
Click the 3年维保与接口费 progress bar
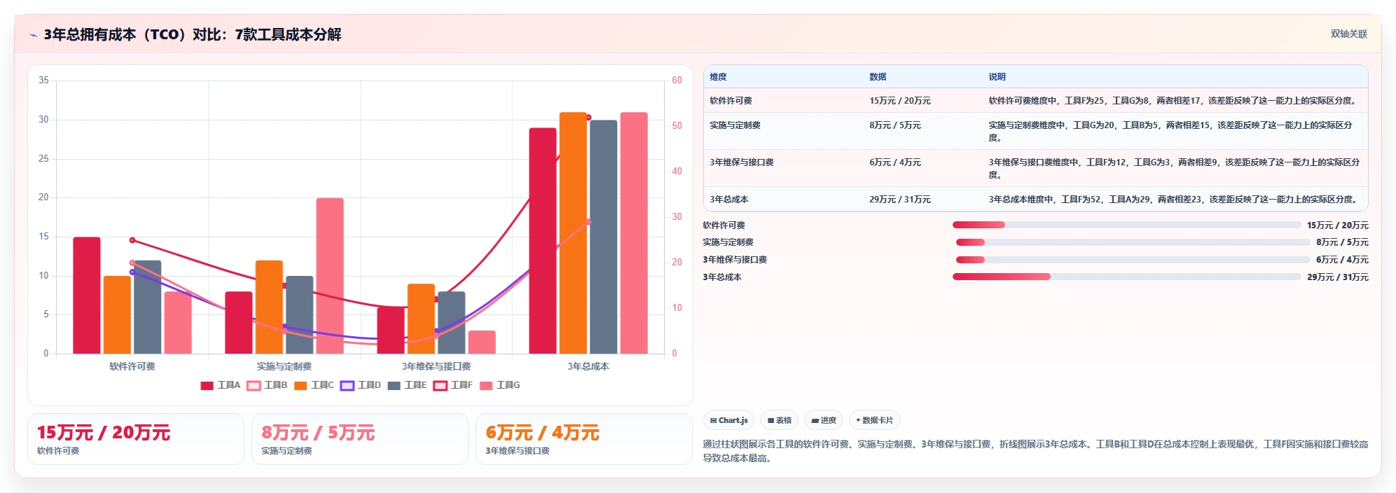pyautogui.click(x=1133, y=260)
